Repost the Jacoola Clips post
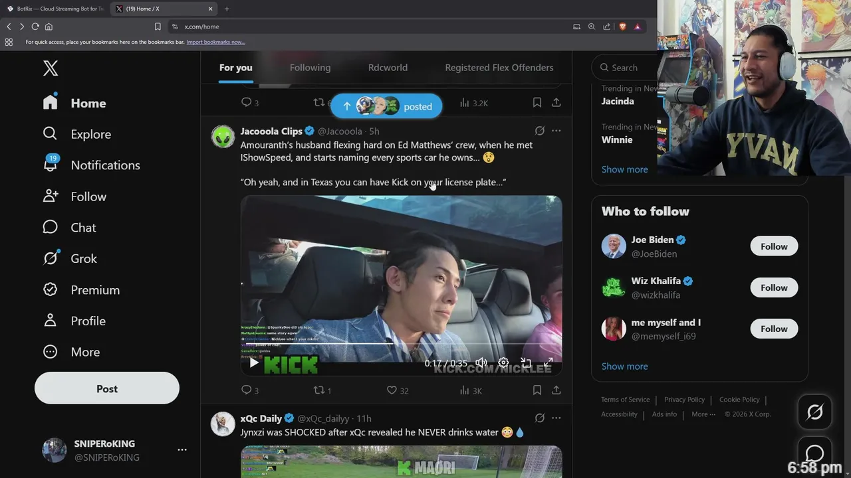This screenshot has height=478, width=851. tap(322, 390)
